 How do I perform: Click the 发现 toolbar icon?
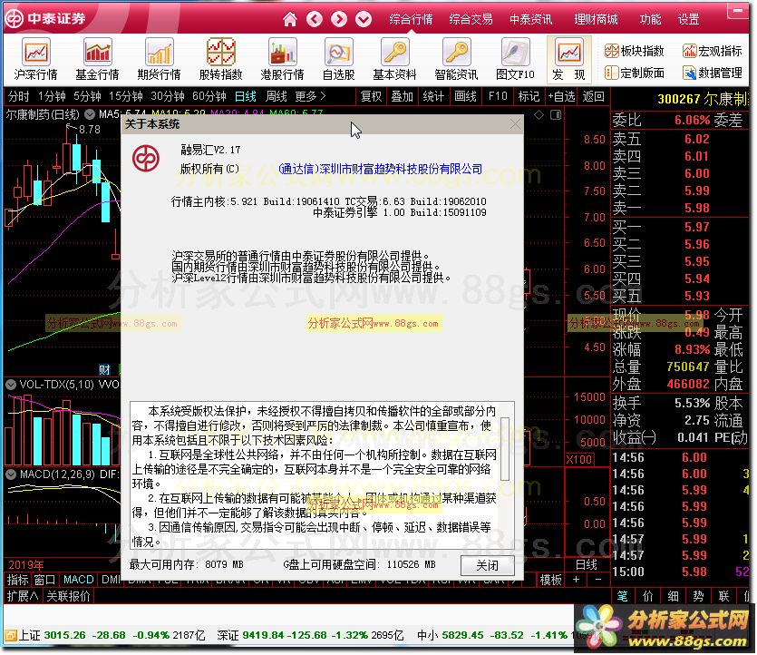point(568,59)
